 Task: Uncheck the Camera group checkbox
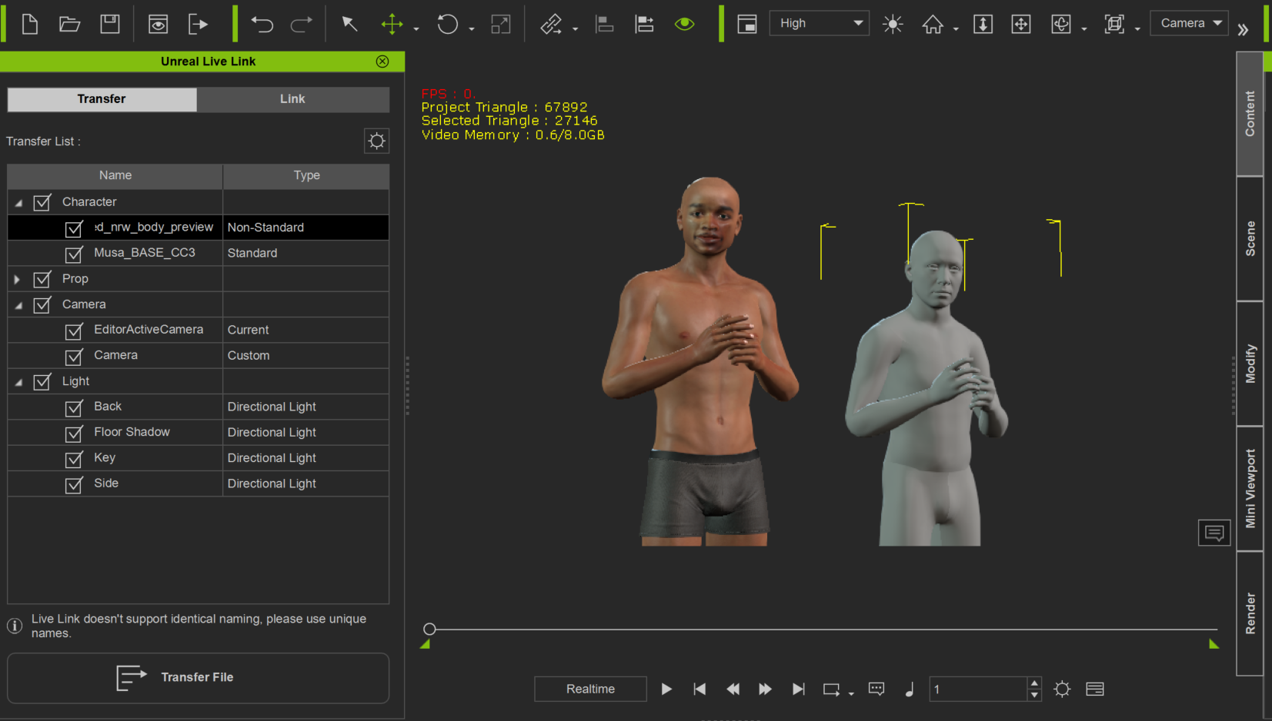[x=42, y=305]
